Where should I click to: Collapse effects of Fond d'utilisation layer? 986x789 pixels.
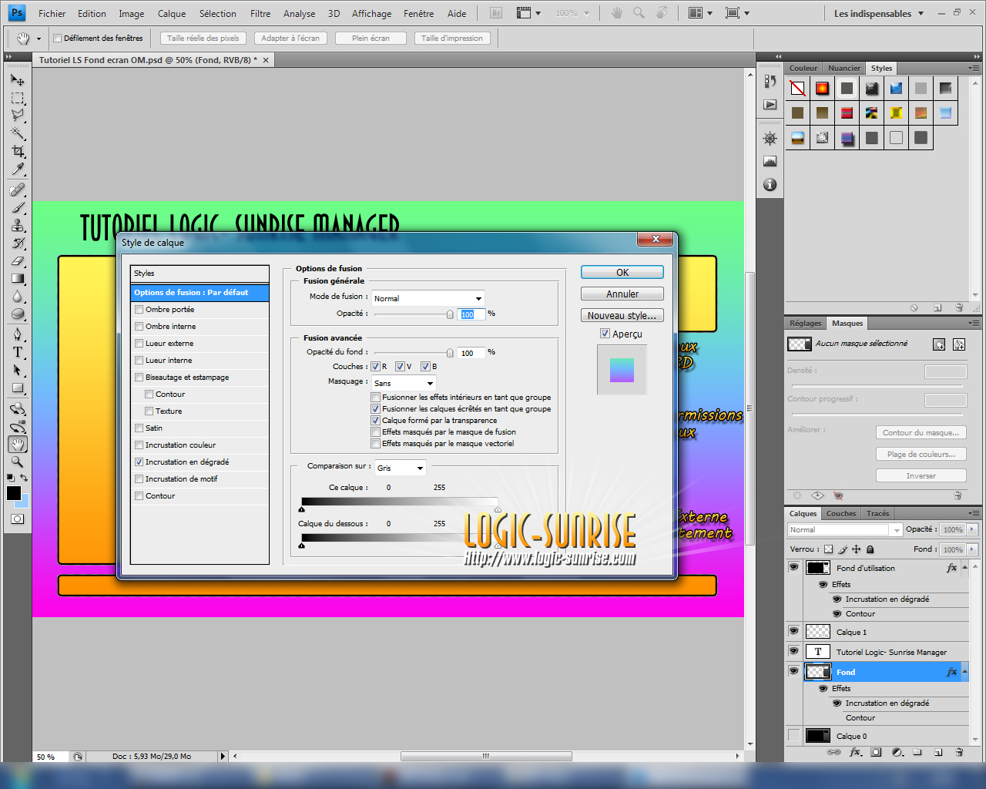[x=964, y=568]
